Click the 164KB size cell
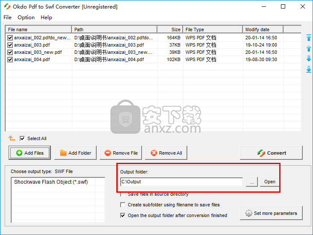 tap(174, 38)
